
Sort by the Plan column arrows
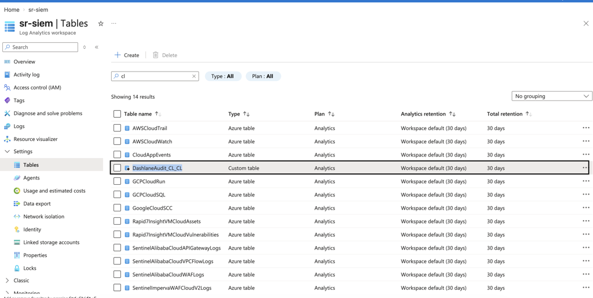[331, 114]
